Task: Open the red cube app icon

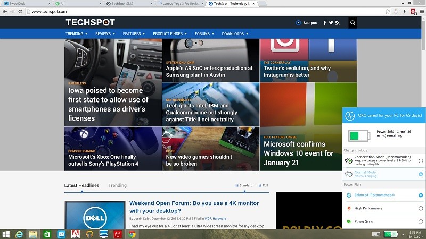Action: point(118,234)
